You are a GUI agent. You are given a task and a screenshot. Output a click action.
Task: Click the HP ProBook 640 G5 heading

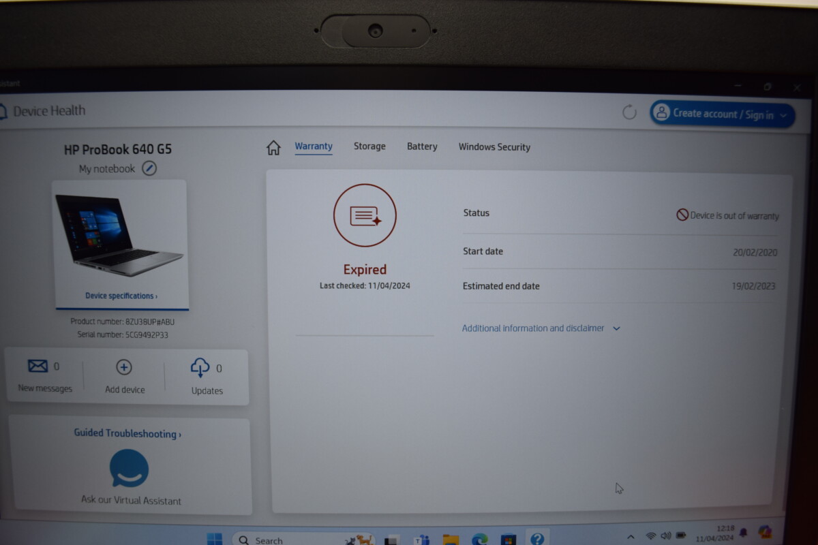point(118,149)
